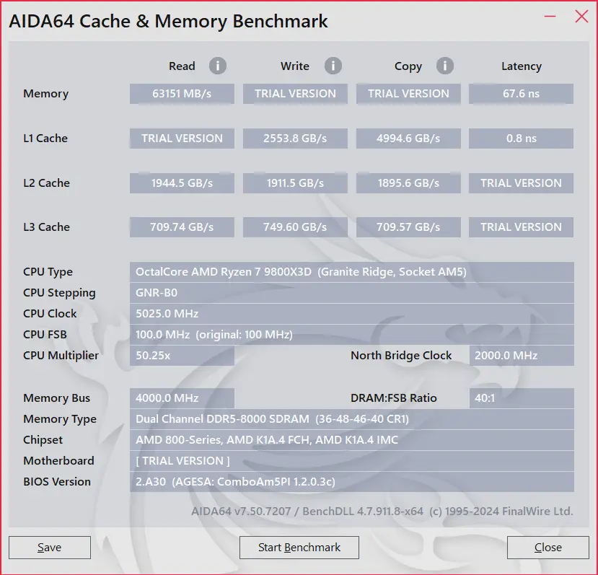The height and width of the screenshot is (575, 598).
Task: Click the L3 Cache latency TRIAL VERSION cell
Action: 521,227
